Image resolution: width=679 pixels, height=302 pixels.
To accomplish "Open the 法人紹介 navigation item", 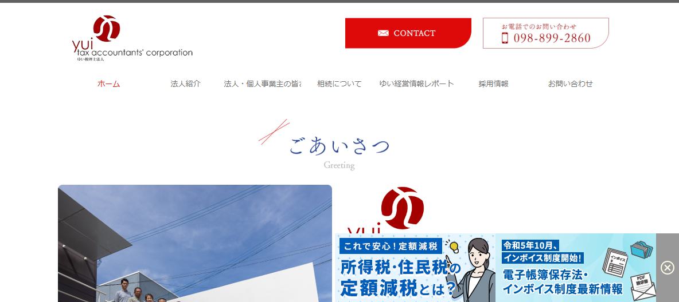I will [185, 84].
